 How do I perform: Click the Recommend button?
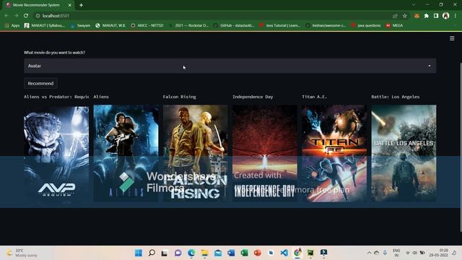(40, 84)
